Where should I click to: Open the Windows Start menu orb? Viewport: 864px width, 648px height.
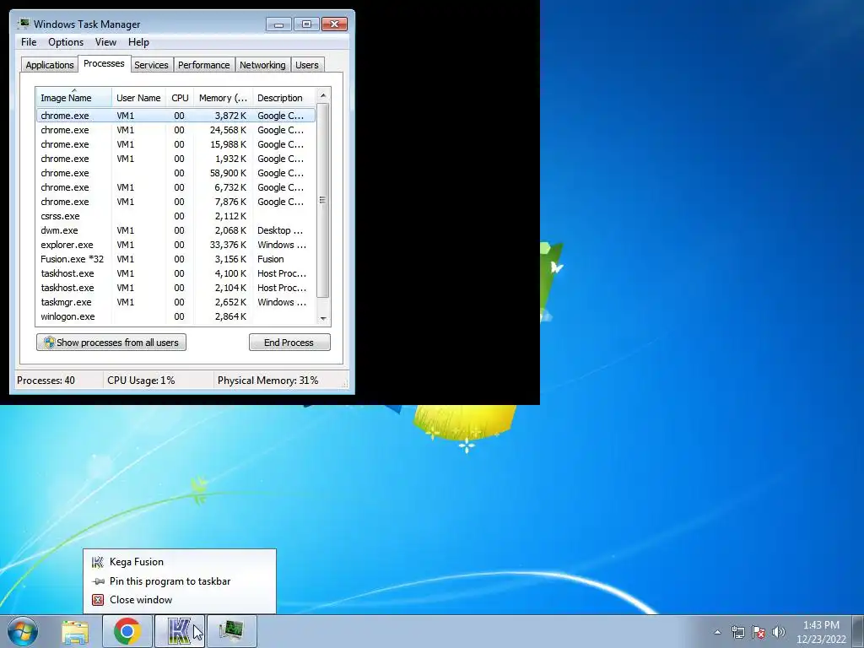point(23,631)
